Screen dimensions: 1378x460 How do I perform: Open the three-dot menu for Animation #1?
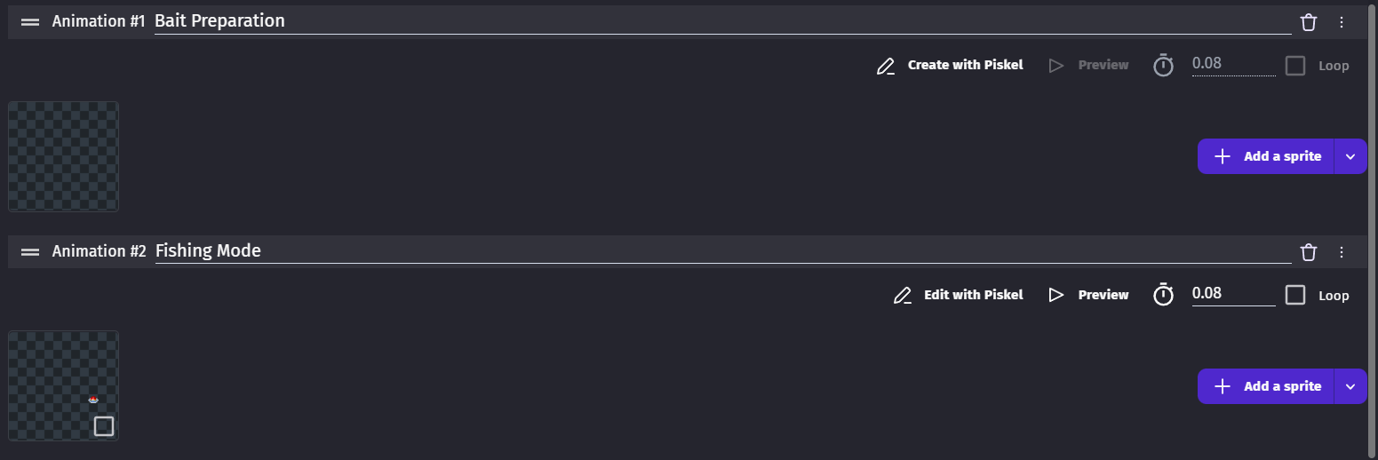[1342, 22]
